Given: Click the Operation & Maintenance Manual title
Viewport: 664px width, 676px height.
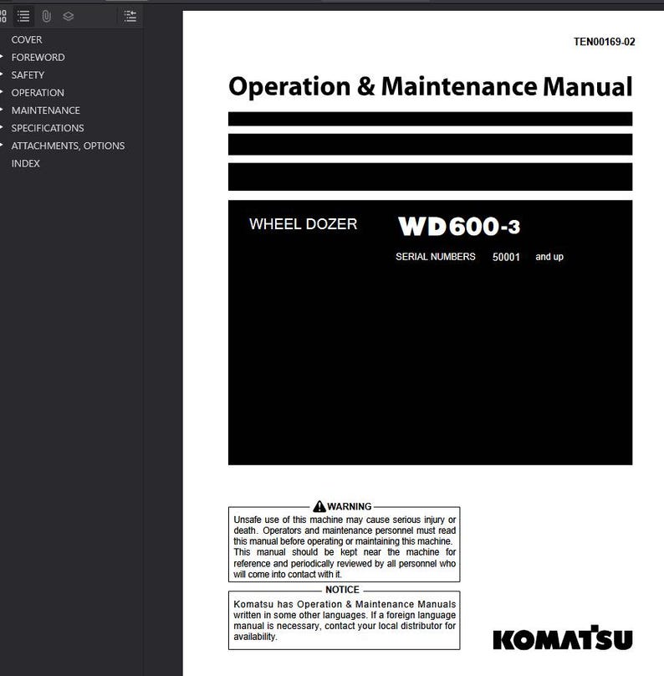Looking at the screenshot, I should pos(430,87).
